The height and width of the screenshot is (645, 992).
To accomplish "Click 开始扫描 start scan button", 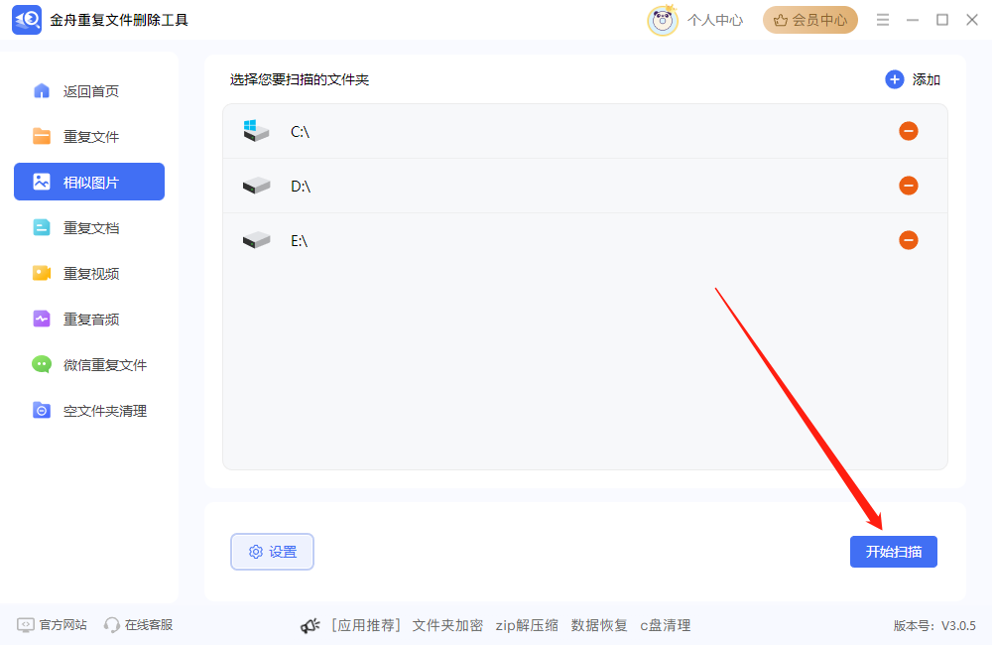I will 894,552.
